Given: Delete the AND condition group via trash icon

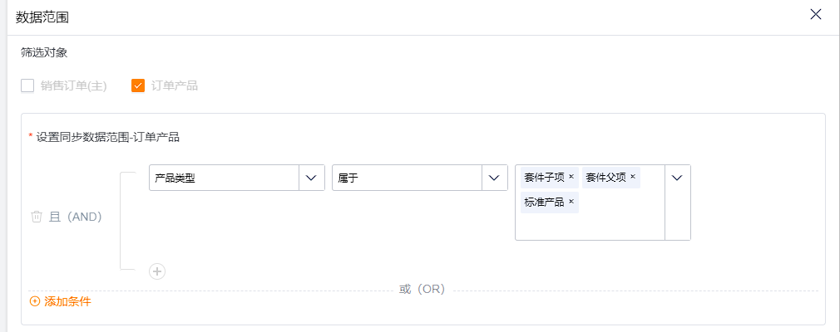Looking at the screenshot, I should coord(37,217).
